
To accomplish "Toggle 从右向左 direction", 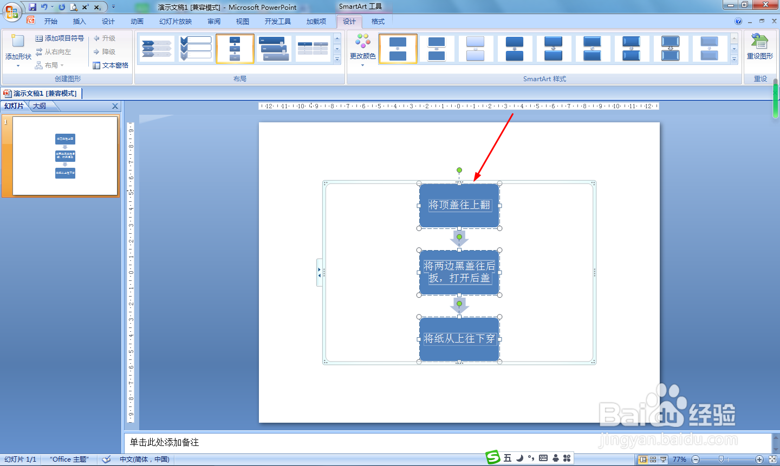I will pyautogui.click(x=53, y=52).
